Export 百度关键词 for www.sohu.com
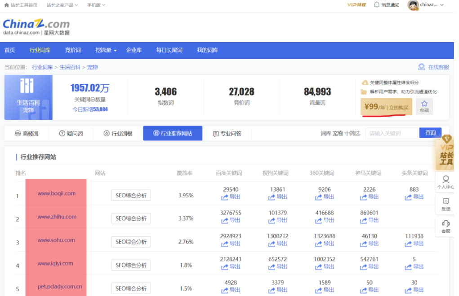The height and width of the screenshot is (296, 459). pyautogui.click(x=231, y=244)
